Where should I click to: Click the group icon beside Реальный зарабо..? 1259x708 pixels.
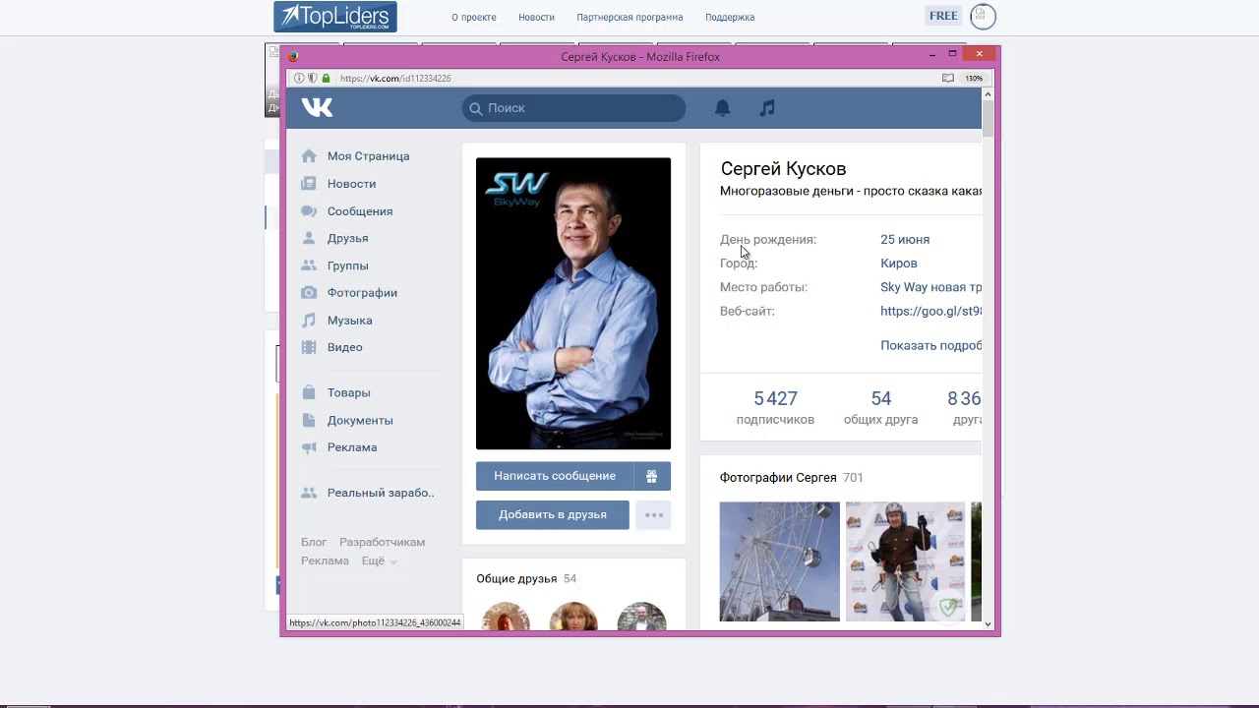pos(309,493)
